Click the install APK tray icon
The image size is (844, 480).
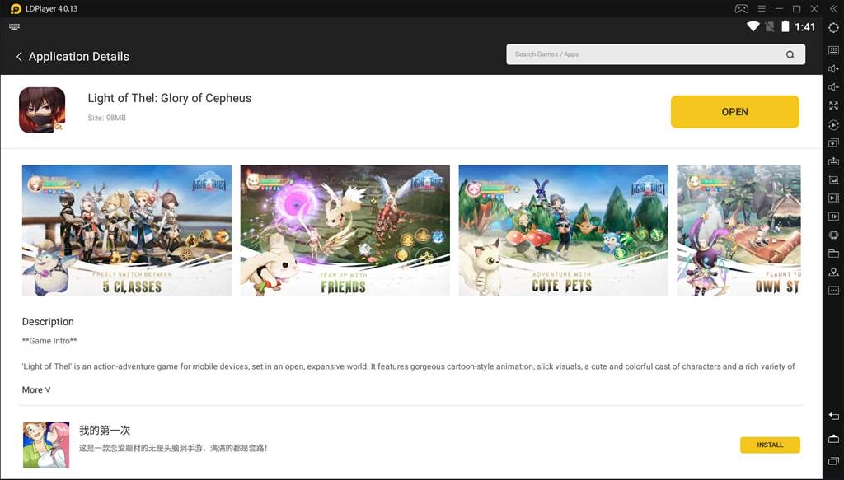[833, 161]
